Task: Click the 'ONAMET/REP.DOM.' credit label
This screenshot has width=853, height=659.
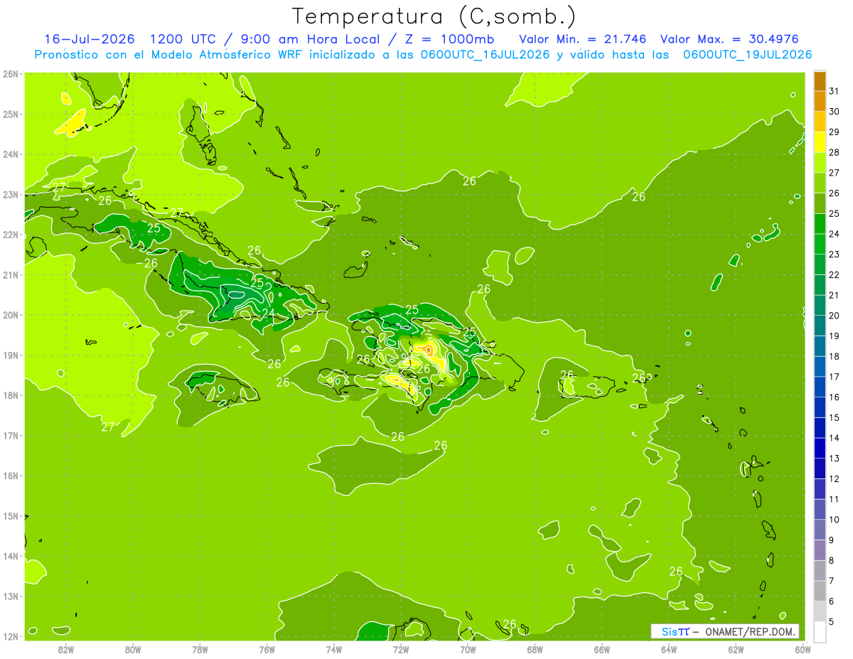Action: pos(750,631)
